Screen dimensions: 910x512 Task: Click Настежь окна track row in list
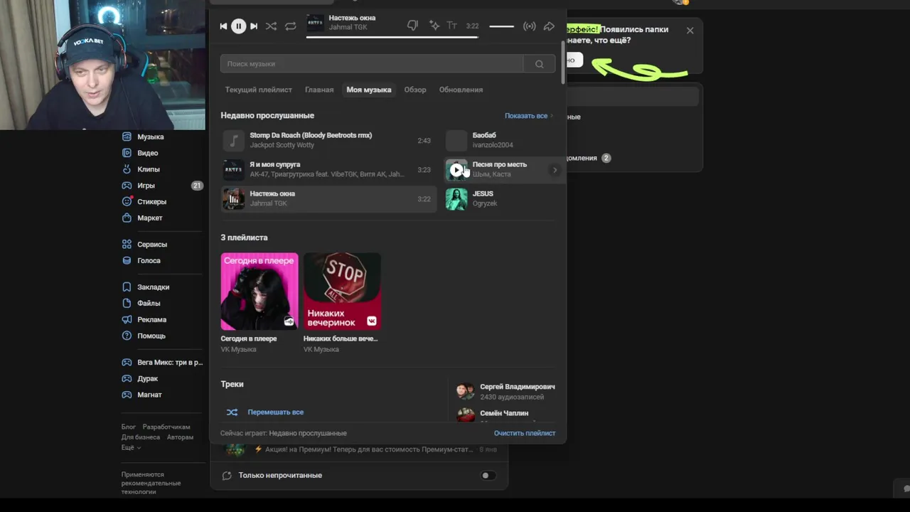point(328,198)
